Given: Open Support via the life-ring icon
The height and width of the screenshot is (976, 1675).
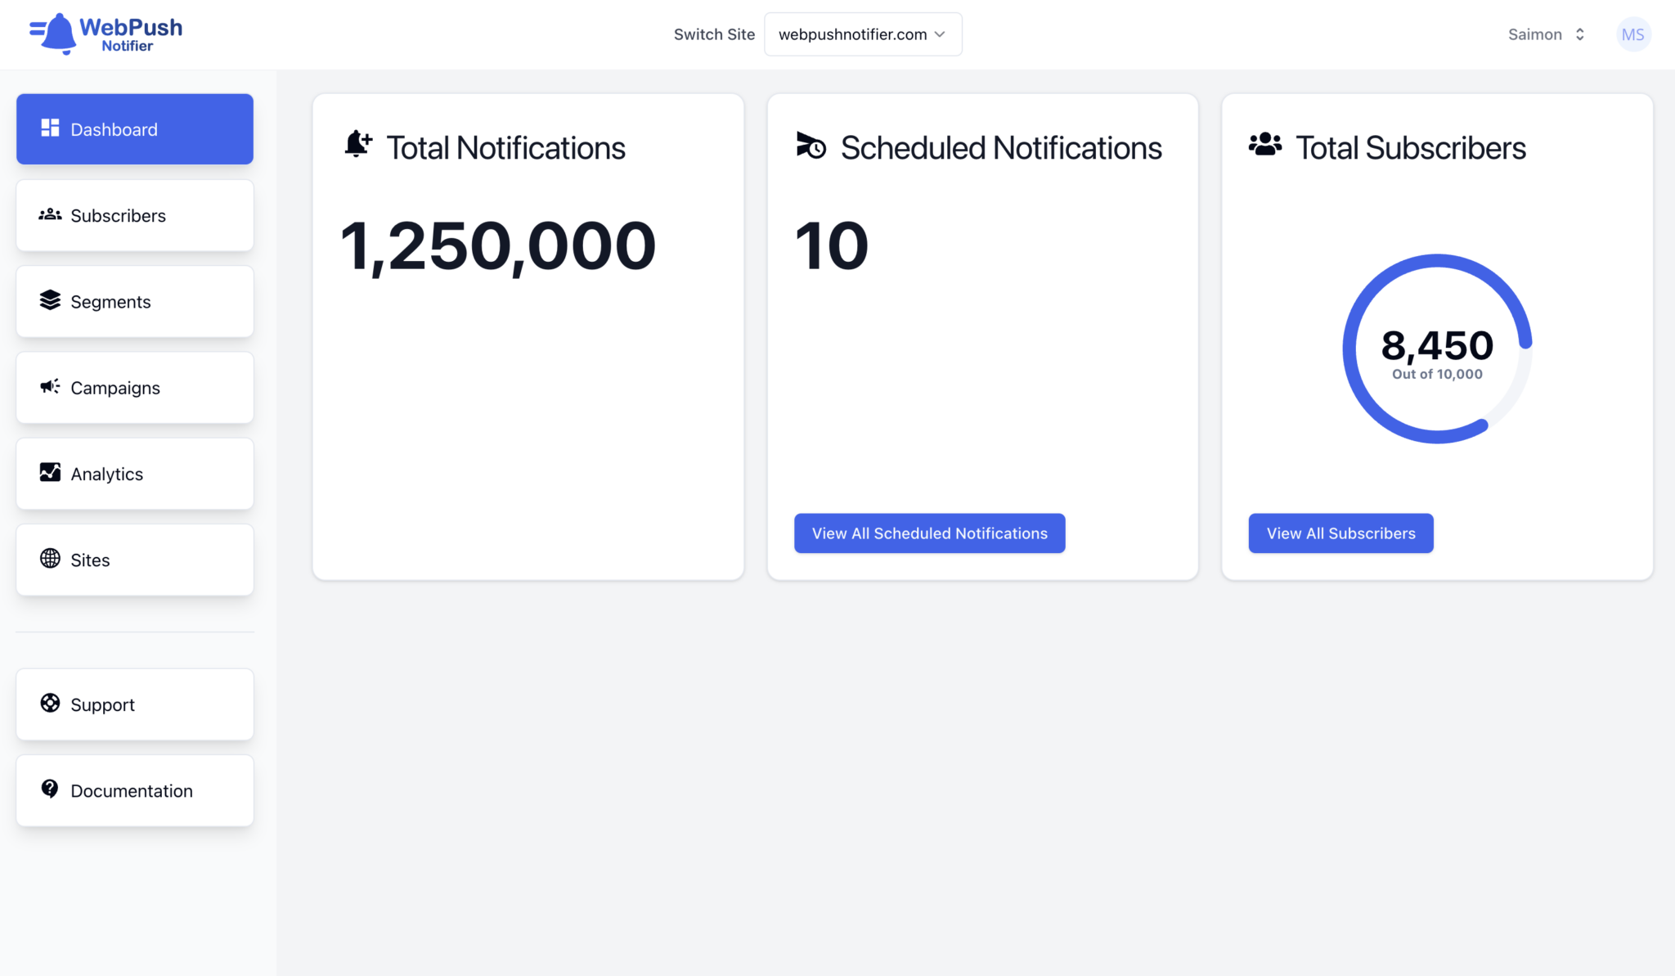Looking at the screenshot, I should [50, 704].
